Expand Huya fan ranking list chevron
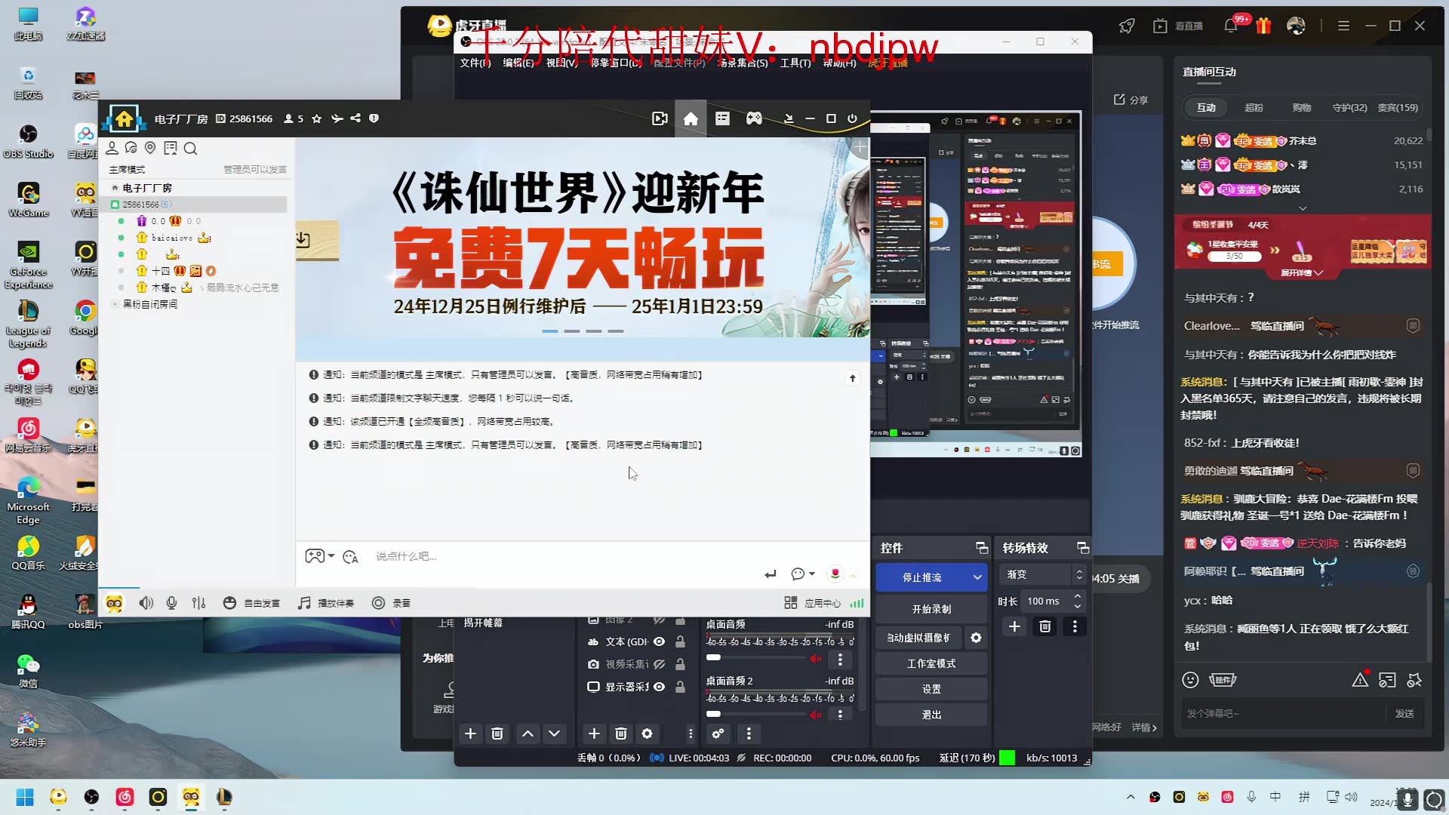 (1303, 208)
